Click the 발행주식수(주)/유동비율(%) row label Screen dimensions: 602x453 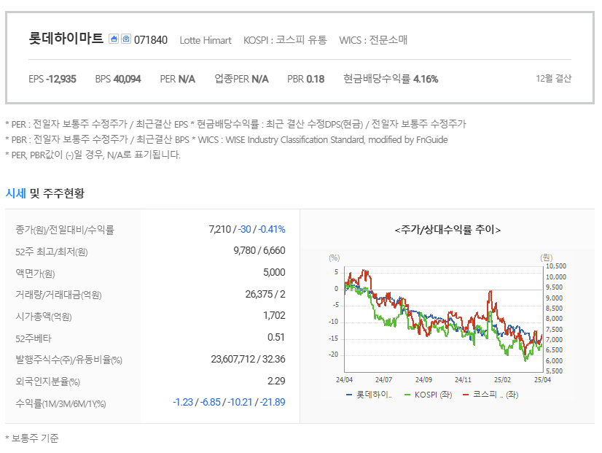tap(69, 360)
